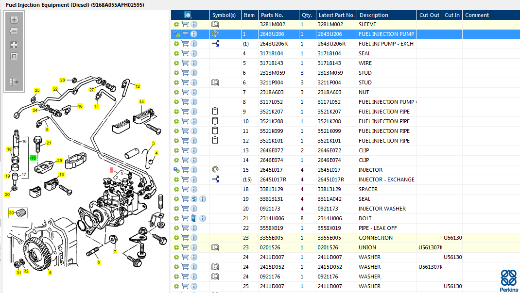
Task: Click the canister symbol for pipe 3521K101
Action: (215, 141)
